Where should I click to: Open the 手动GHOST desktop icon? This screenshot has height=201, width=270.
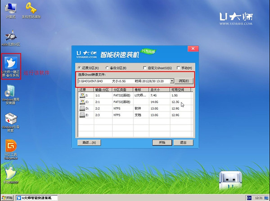click(x=10, y=174)
